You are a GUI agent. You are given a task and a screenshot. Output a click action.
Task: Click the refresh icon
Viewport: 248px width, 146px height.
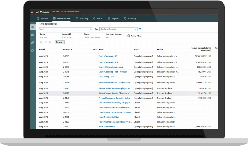[x=50, y=42]
